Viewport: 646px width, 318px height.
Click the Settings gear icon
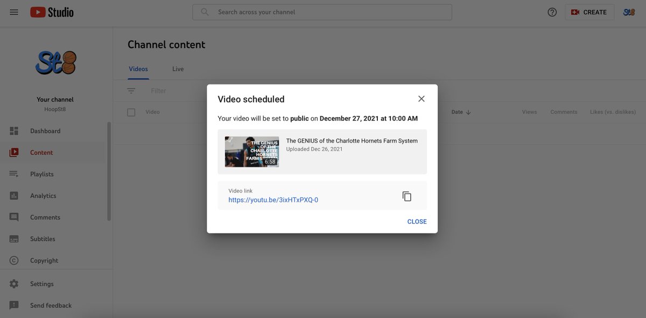14,284
